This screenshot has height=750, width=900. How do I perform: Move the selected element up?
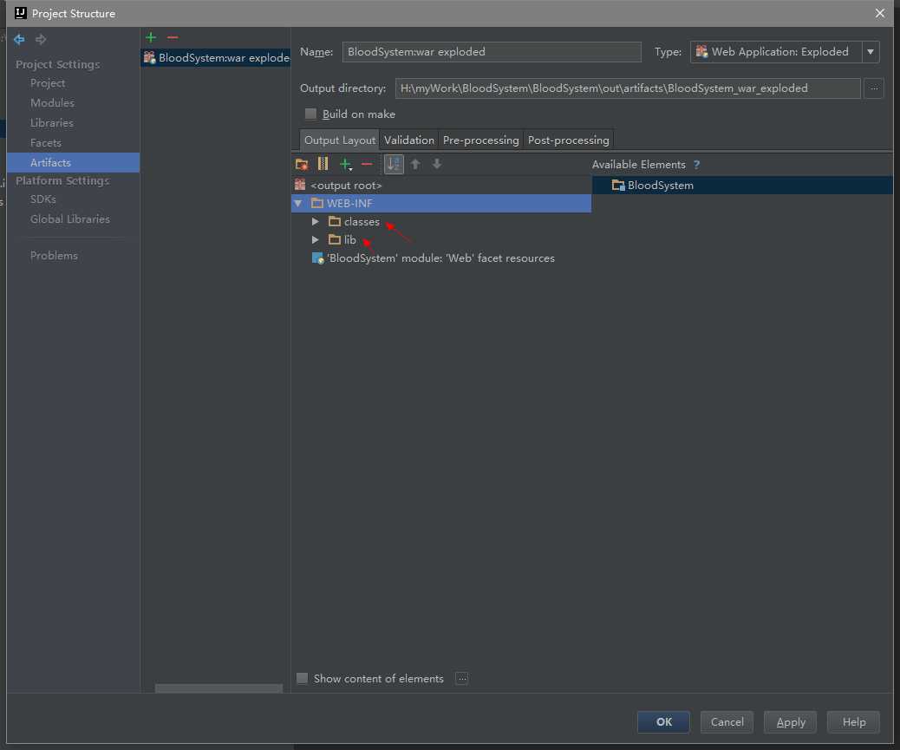click(x=415, y=164)
